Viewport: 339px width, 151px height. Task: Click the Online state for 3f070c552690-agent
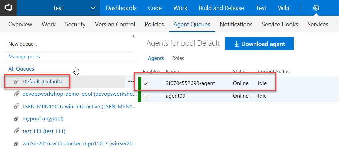coord(241,83)
